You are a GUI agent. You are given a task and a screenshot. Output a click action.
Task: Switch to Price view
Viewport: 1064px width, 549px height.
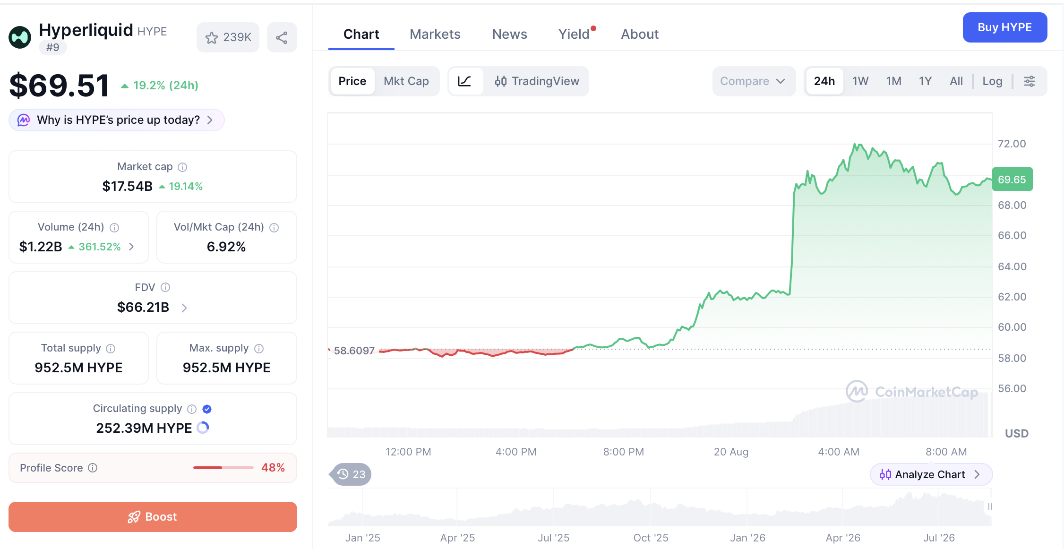point(352,81)
